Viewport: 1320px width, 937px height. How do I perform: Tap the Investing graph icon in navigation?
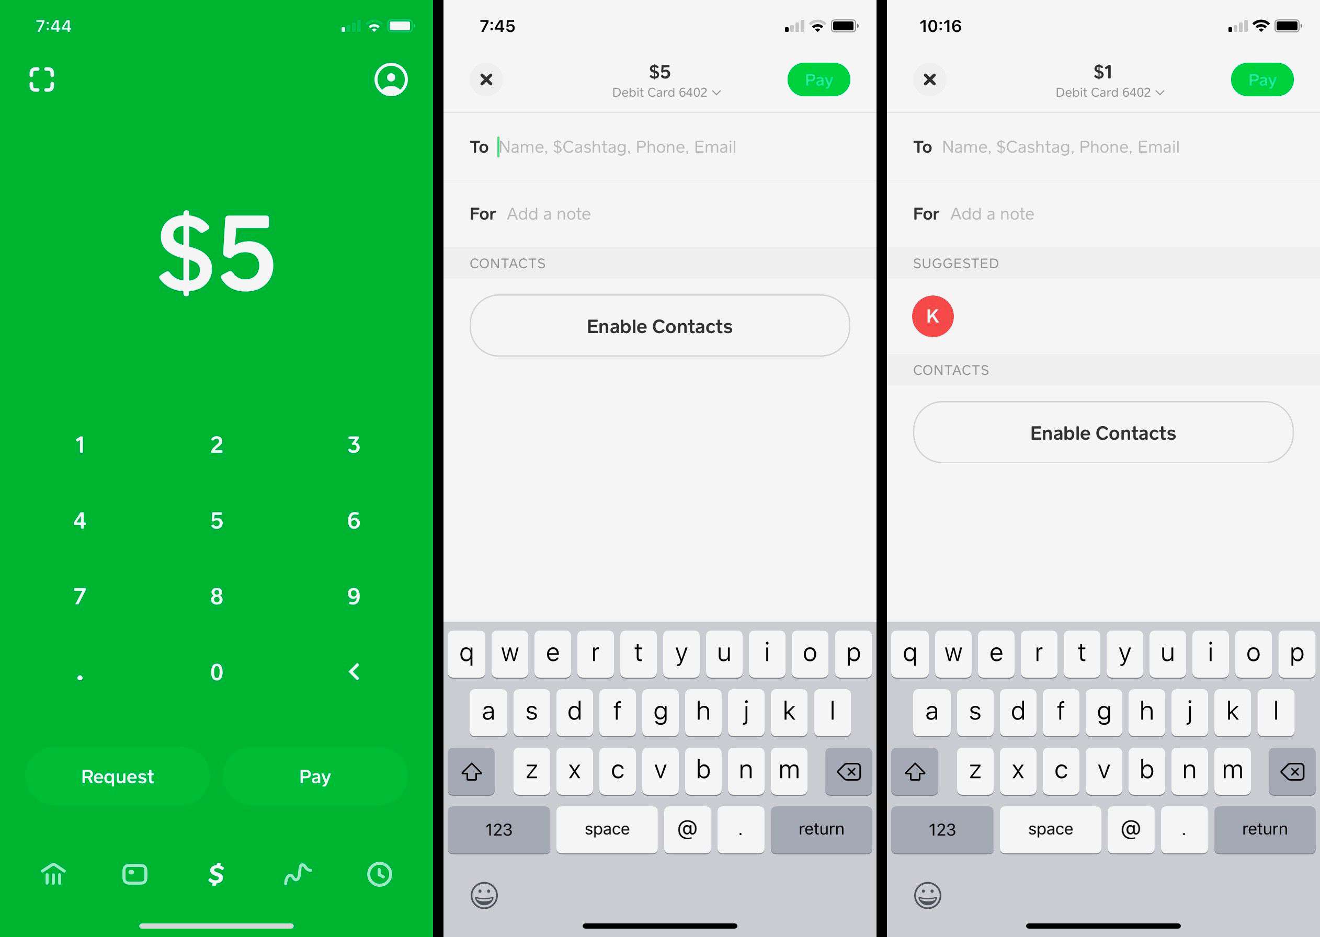pyautogui.click(x=300, y=872)
